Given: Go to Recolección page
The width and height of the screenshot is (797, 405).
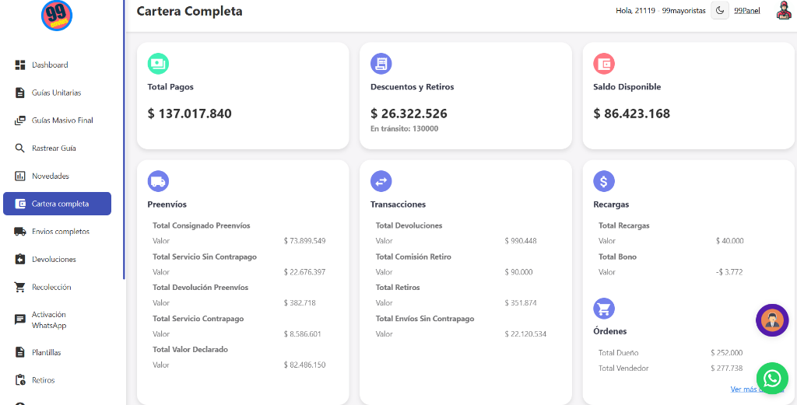Looking at the screenshot, I should [x=51, y=288].
